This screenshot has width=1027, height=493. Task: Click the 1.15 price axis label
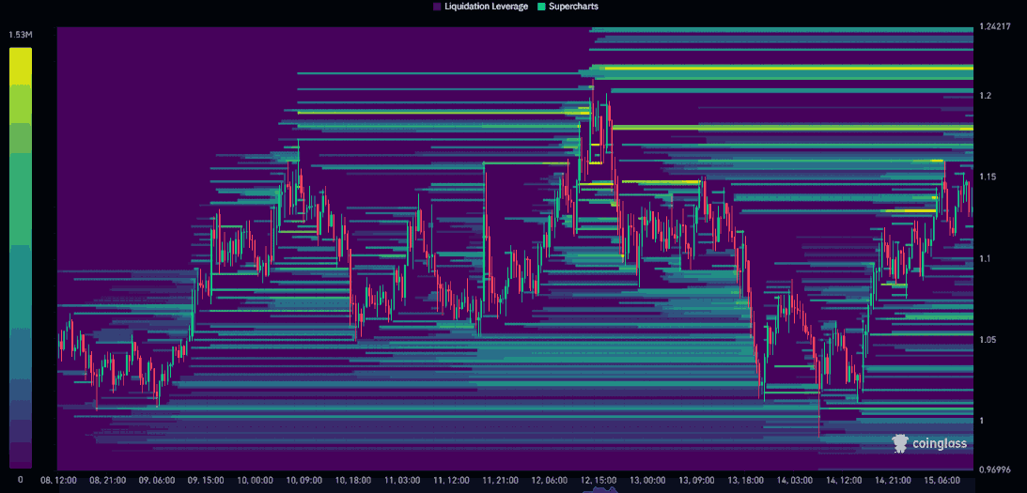pos(987,177)
